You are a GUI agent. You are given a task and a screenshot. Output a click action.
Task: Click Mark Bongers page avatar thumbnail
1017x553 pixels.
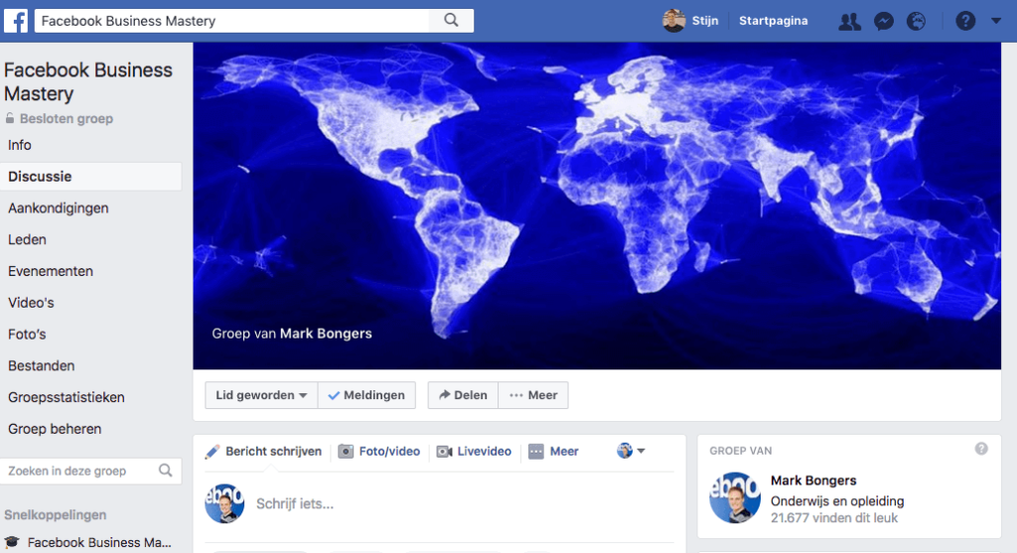point(735,497)
